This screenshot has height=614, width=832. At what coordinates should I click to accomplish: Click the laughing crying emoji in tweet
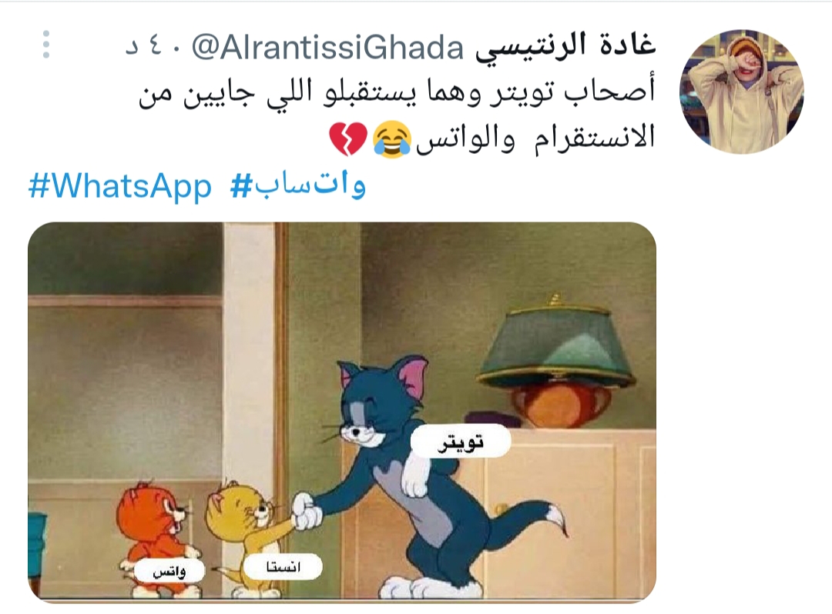pos(393,140)
